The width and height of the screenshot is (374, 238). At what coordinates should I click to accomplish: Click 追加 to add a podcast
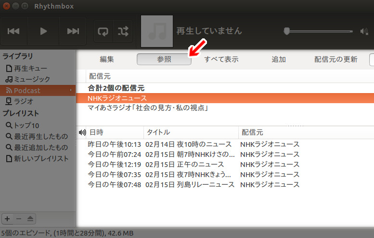pyautogui.click(x=279, y=59)
